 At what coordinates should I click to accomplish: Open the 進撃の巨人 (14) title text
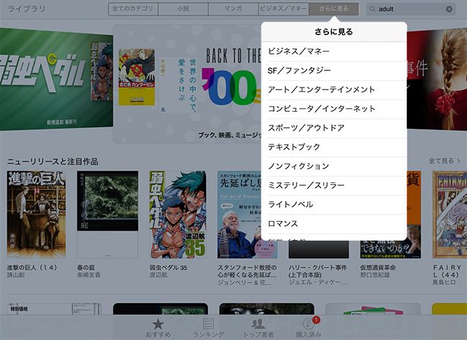32,268
